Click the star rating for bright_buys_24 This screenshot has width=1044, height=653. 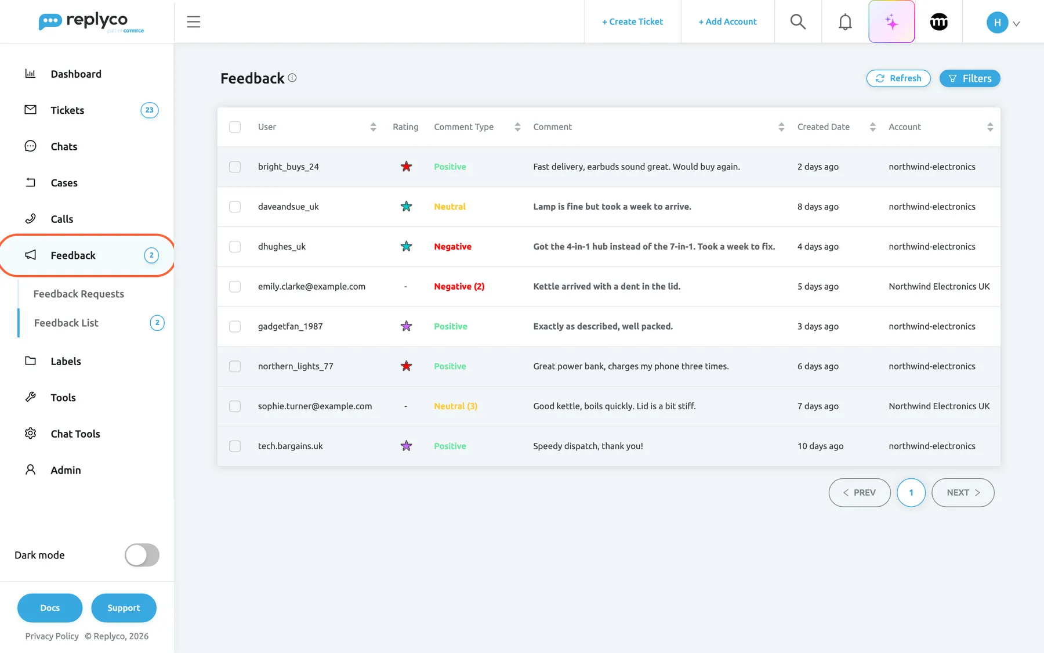tap(406, 167)
